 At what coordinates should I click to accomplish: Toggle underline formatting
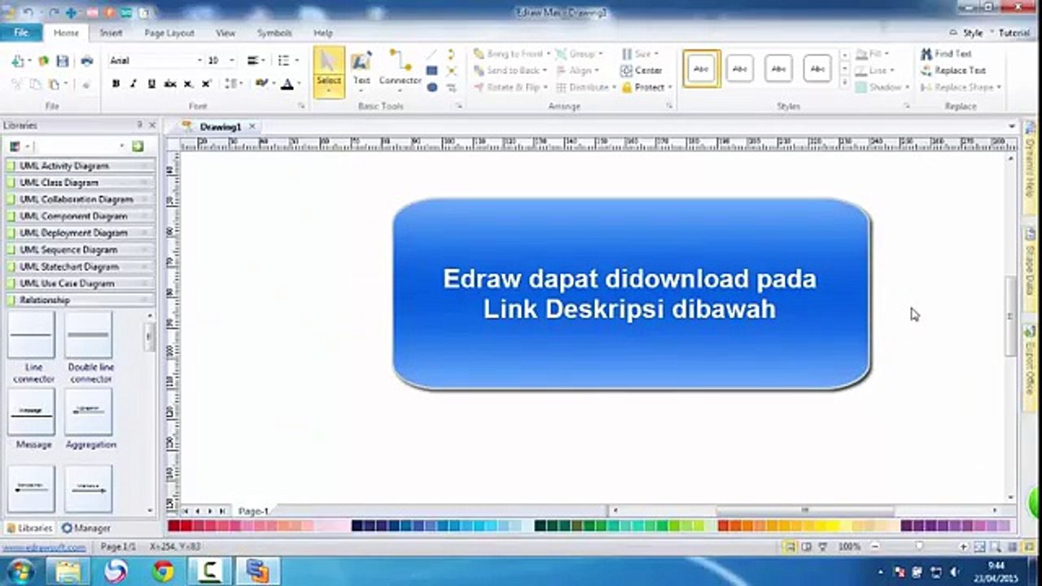(151, 84)
